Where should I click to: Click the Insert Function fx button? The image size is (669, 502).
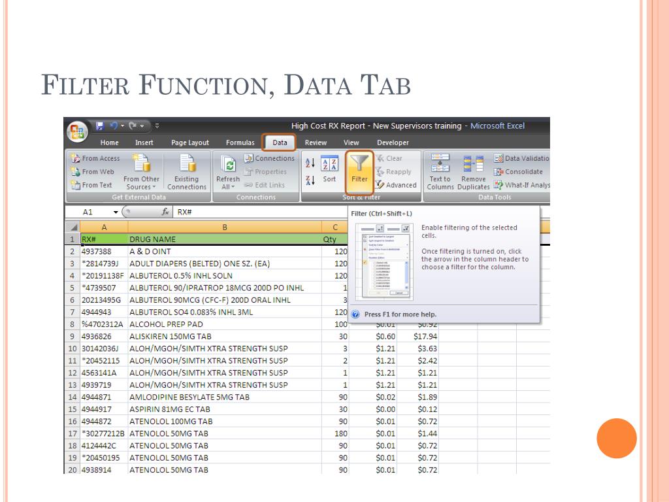[165, 212]
